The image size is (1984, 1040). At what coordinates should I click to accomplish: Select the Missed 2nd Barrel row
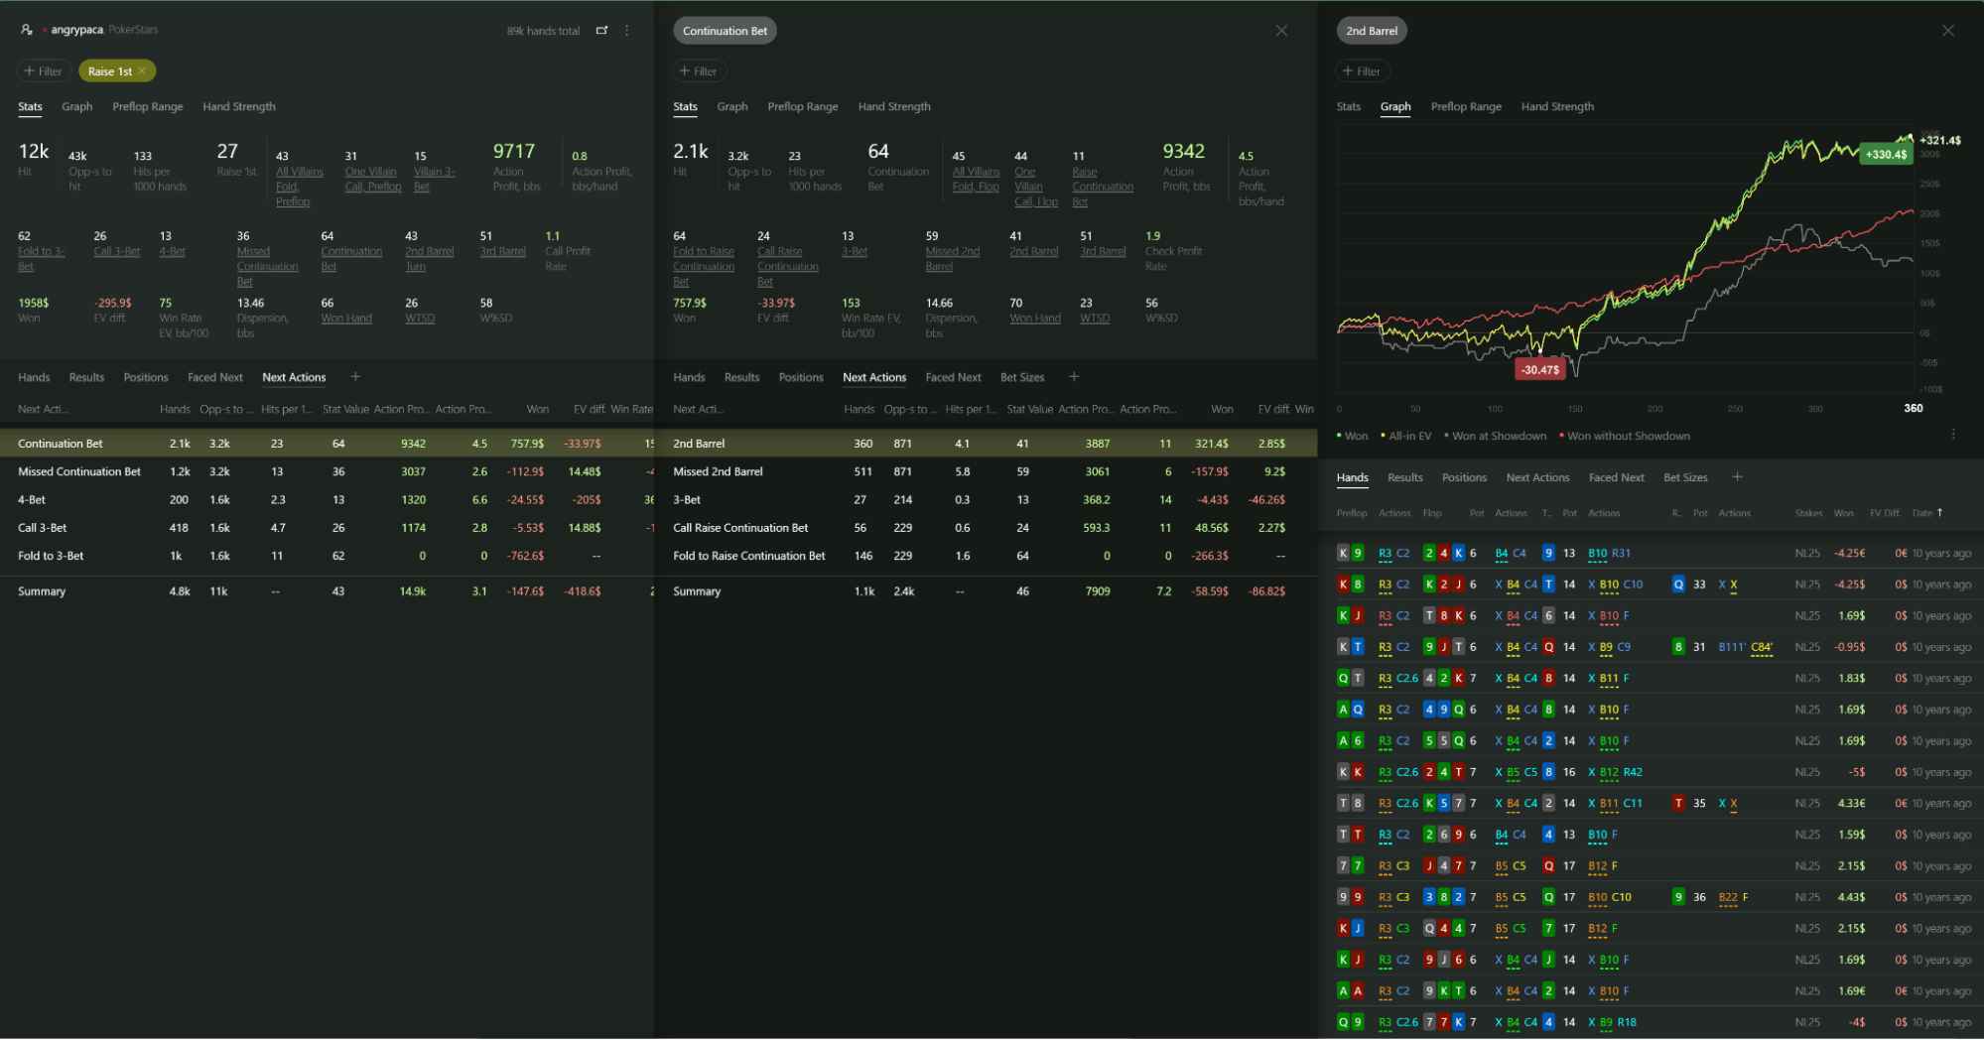click(718, 471)
